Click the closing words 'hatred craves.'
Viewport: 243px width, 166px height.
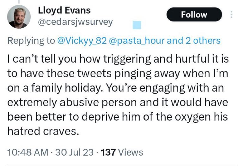click(x=43, y=131)
